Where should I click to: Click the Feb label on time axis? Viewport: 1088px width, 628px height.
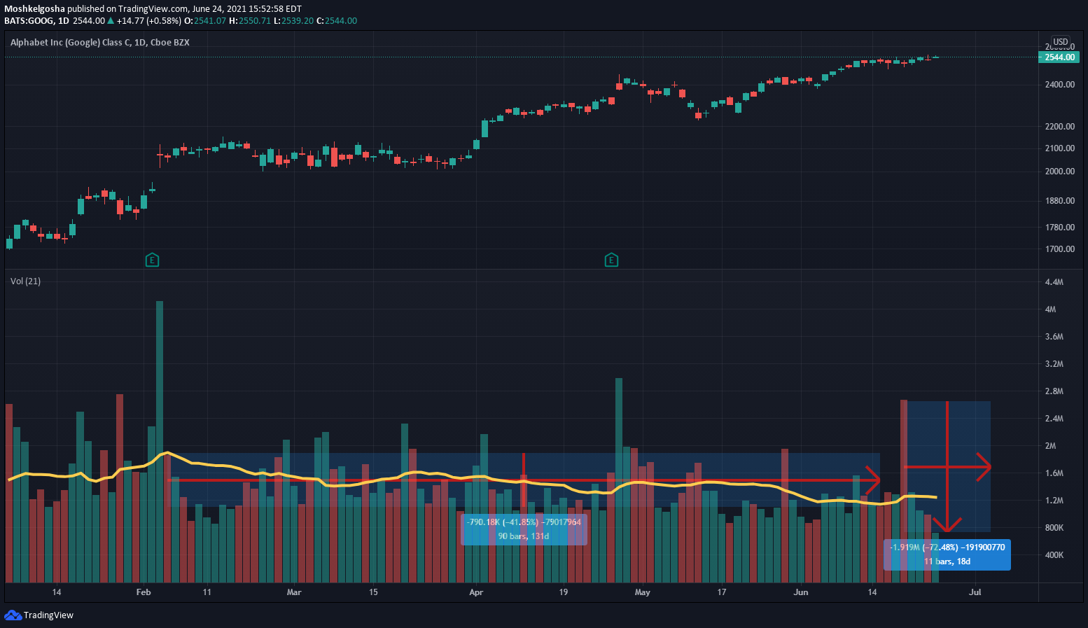[x=144, y=592]
